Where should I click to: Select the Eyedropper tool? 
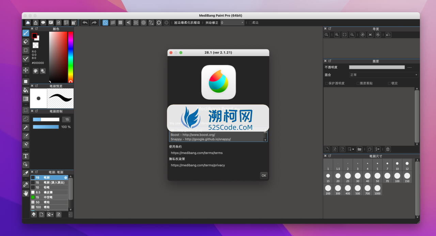(26, 185)
